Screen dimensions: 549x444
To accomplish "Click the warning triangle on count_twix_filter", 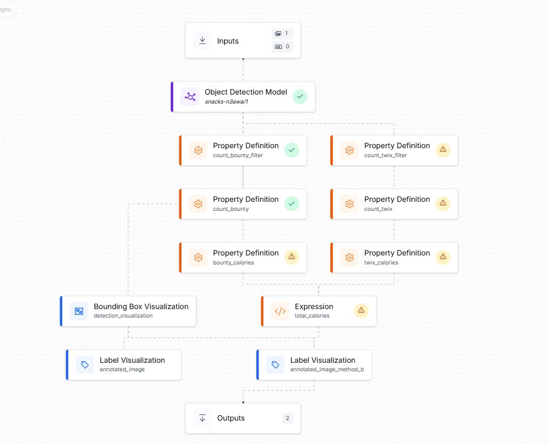I will click(443, 150).
